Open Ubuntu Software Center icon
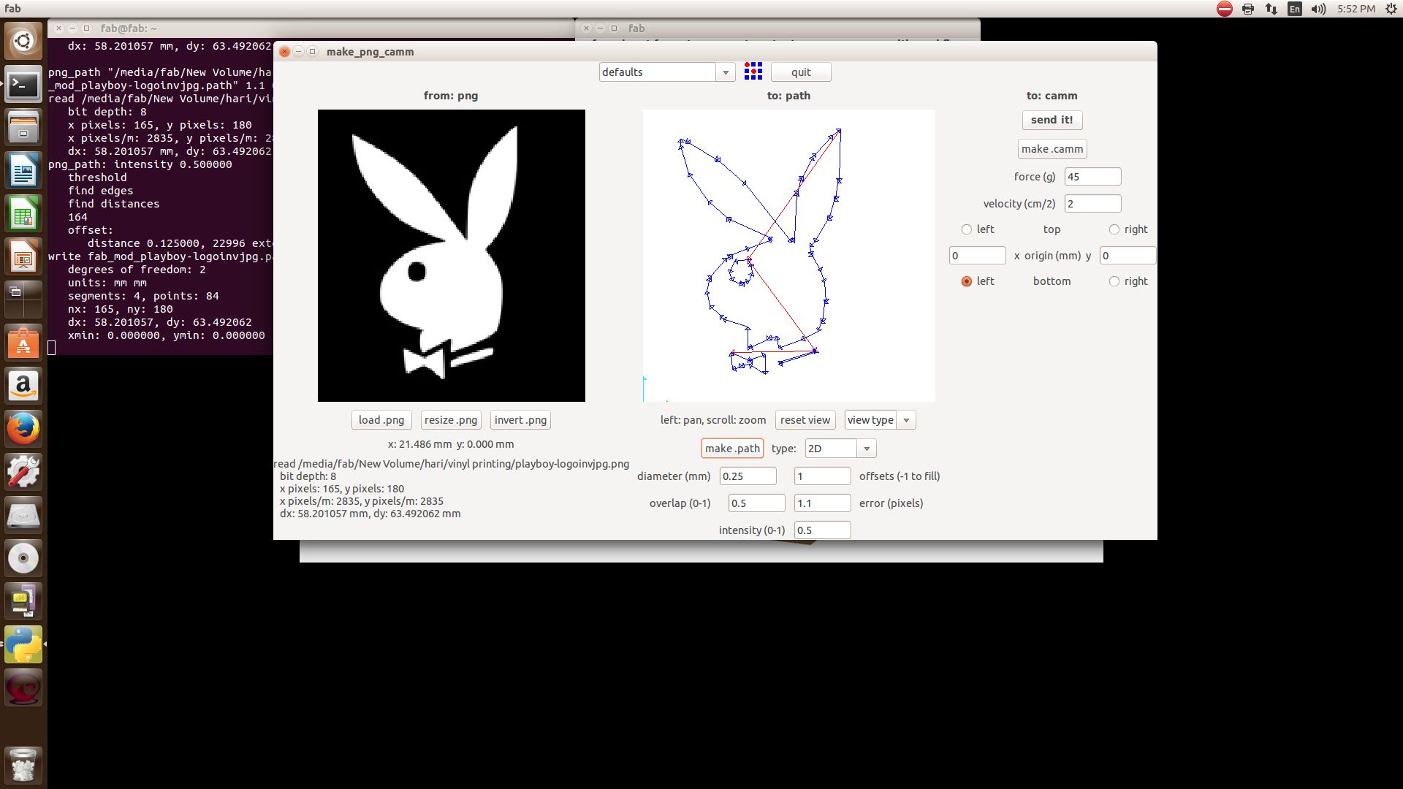This screenshot has width=1403, height=789. pos(23,343)
